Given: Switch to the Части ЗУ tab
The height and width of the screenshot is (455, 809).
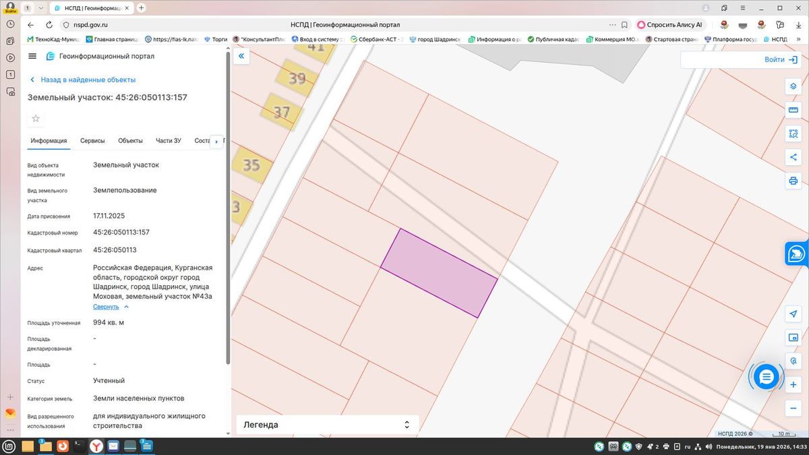Looking at the screenshot, I should (x=169, y=140).
